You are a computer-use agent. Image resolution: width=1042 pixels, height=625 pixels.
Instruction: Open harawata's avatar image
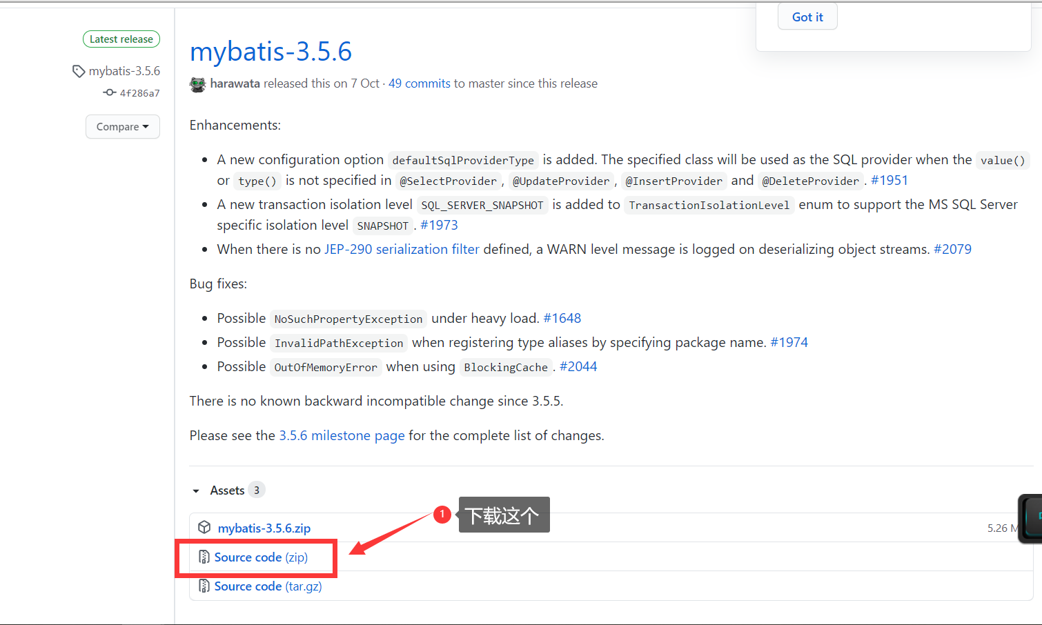[x=197, y=84]
